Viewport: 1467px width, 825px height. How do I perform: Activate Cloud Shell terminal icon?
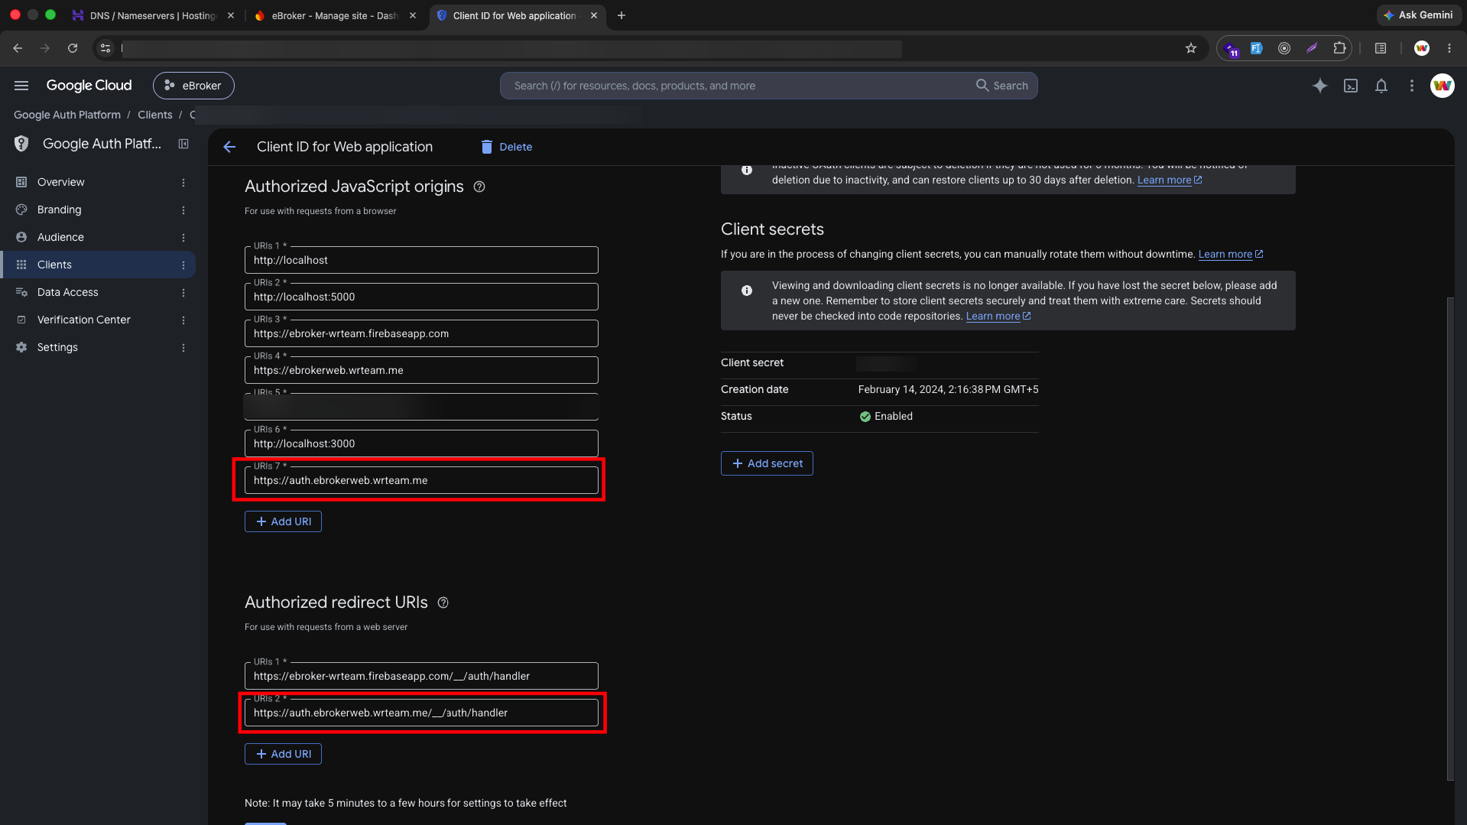point(1351,86)
